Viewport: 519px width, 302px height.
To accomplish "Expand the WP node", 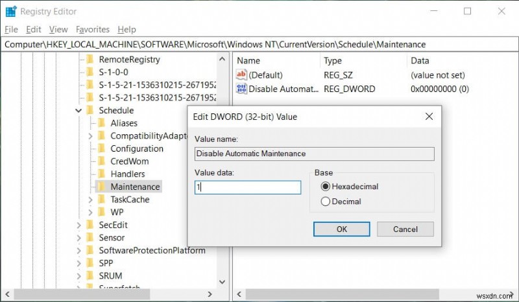I will coord(90,212).
